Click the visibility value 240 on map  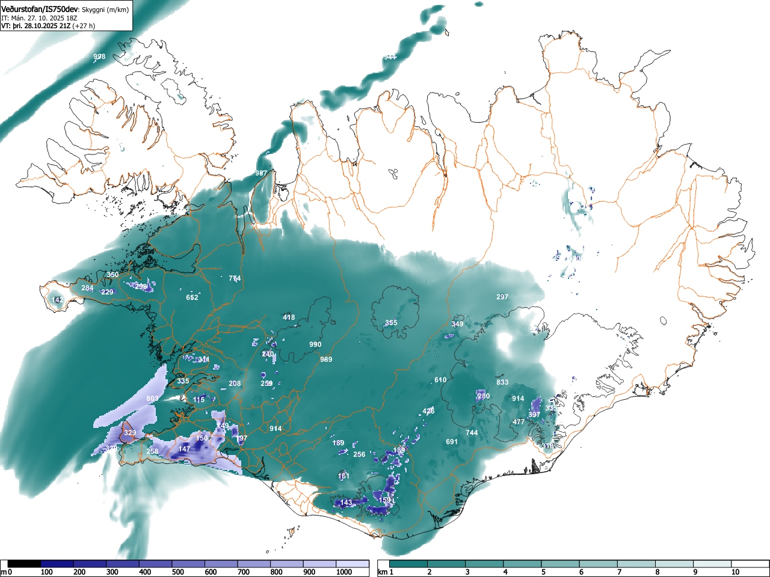(268, 355)
